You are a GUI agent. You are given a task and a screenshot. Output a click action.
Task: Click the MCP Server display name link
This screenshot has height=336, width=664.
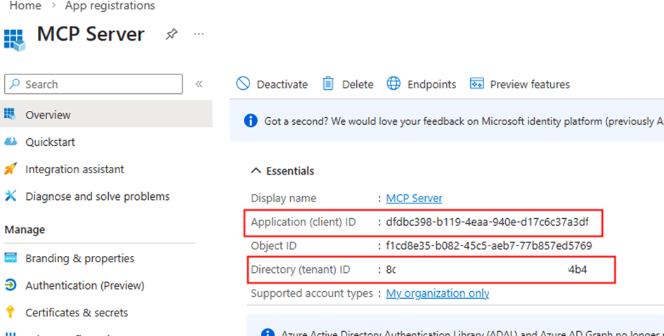point(414,199)
